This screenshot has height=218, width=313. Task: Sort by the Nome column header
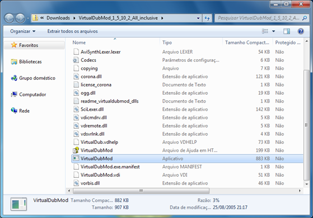(x=79, y=42)
